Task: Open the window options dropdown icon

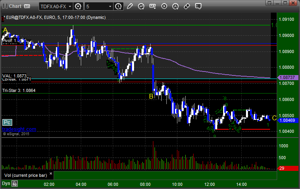Action: [270, 3]
